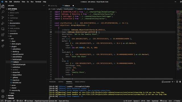Click the VS Code logo icon
Image resolution: width=182 pixels, height=102 pixels.
coord(2,2)
